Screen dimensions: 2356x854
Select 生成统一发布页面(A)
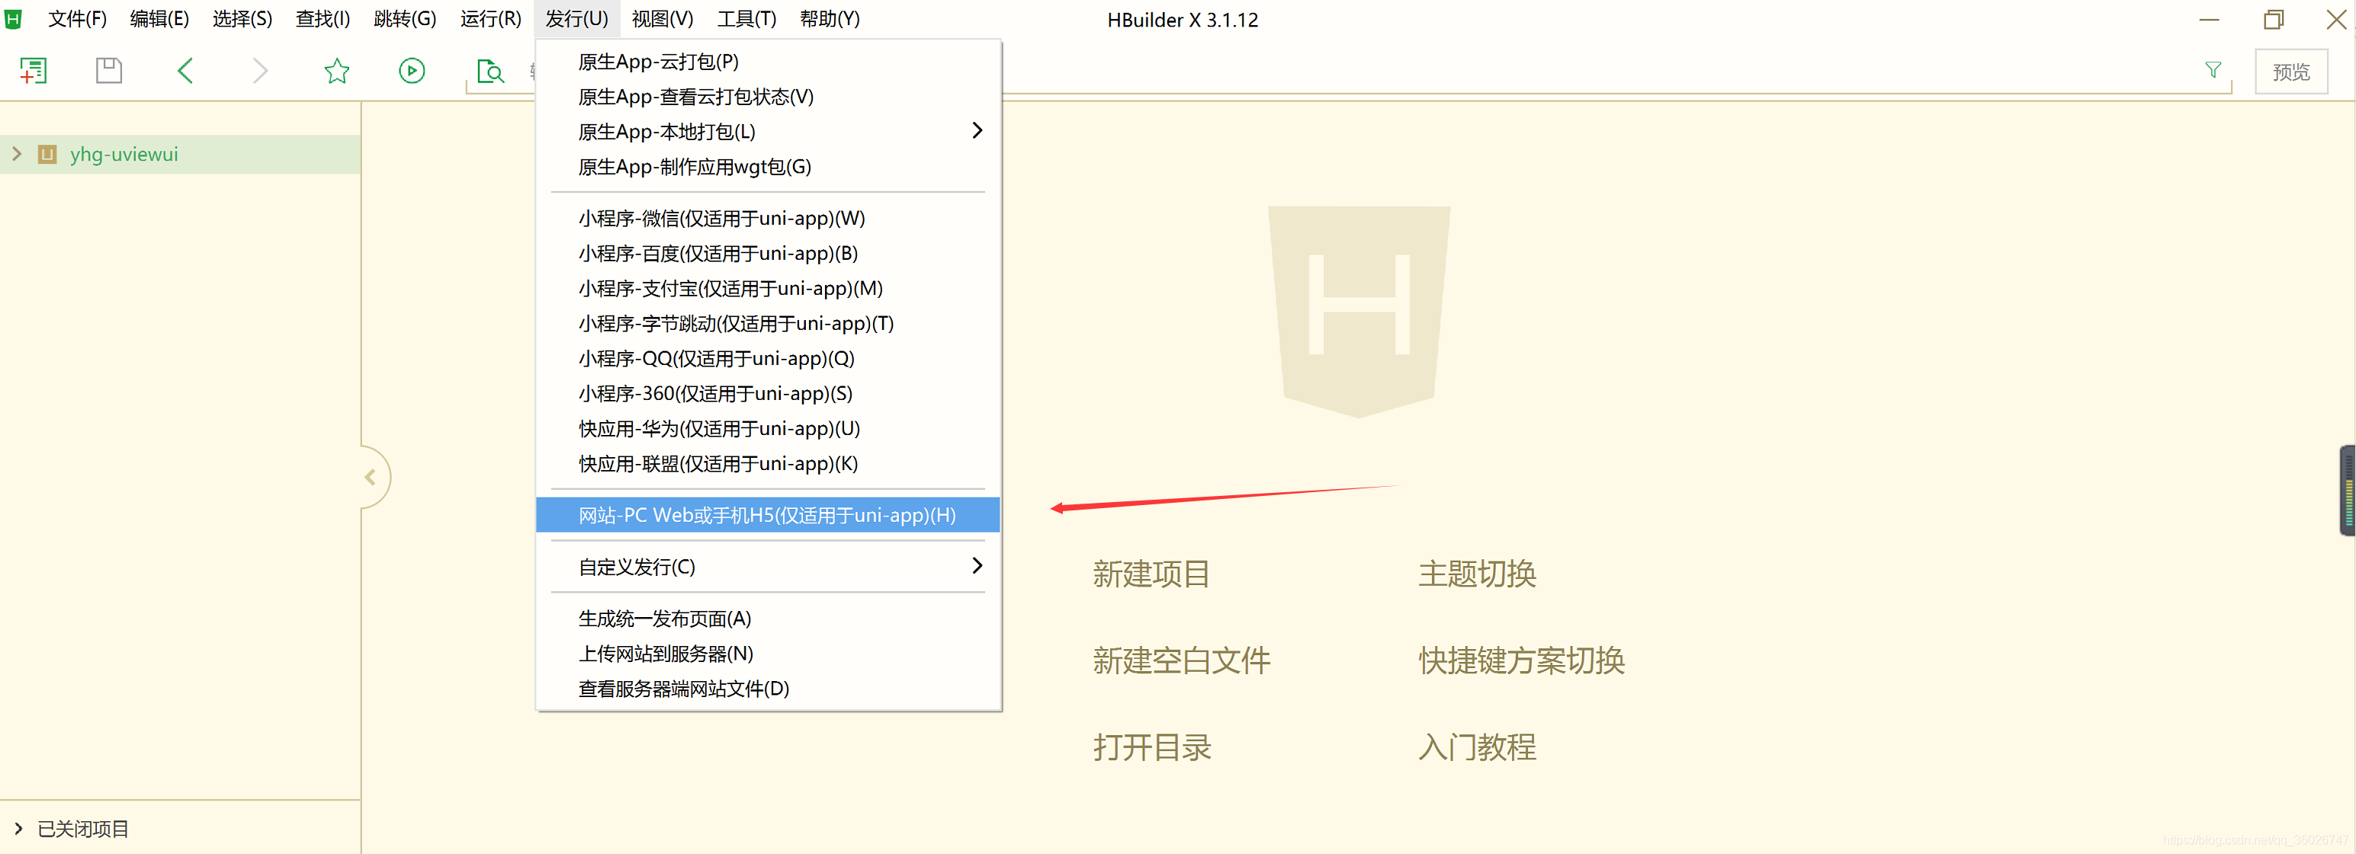tap(767, 619)
